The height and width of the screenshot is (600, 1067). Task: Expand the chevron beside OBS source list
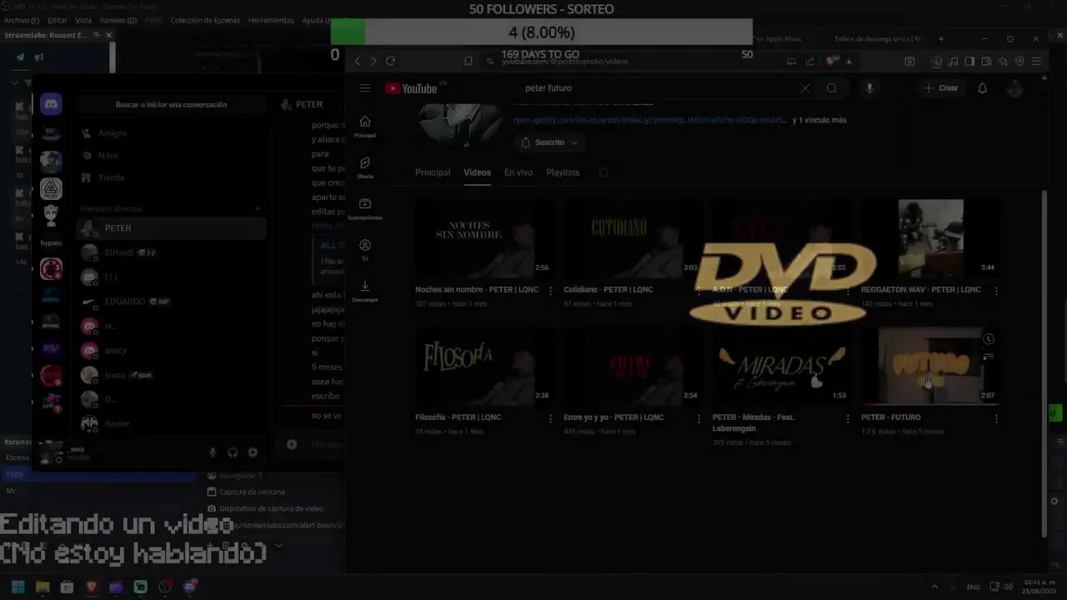(278, 546)
